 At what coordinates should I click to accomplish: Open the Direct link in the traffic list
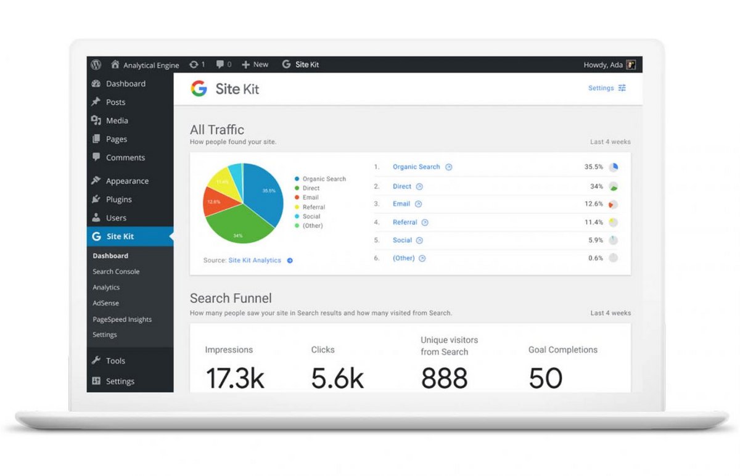point(402,186)
